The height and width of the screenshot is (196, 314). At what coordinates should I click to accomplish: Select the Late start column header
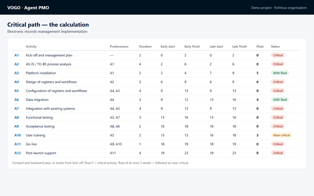216,47
